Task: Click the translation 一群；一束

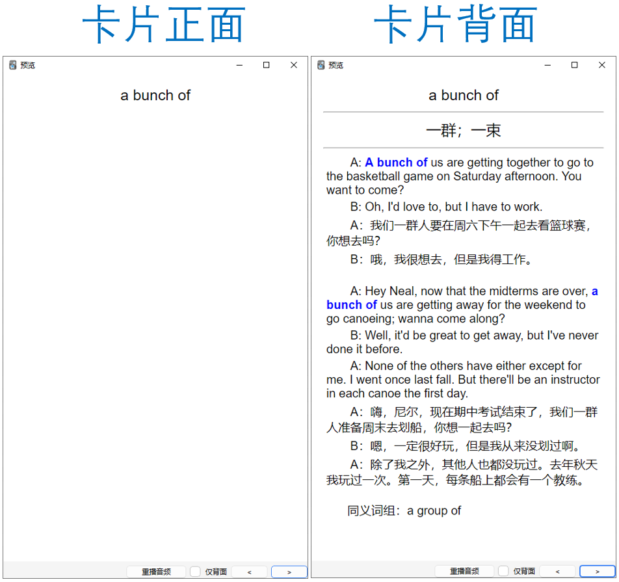Action: (464, 130)
